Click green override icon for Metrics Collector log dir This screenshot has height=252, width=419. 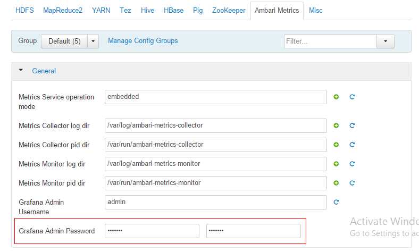[x=336, y=125]
